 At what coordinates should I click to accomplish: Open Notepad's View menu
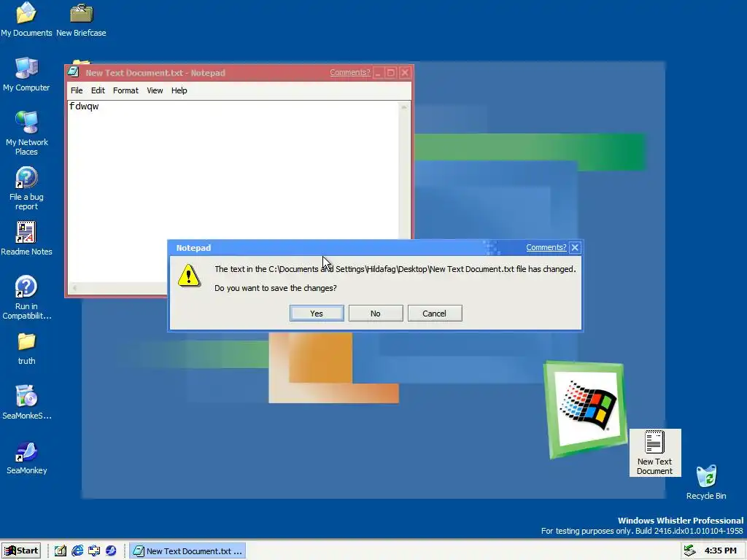155,90
